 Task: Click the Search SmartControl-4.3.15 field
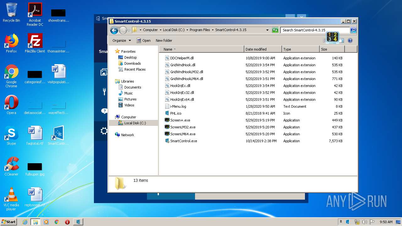[x=315, y=30]
